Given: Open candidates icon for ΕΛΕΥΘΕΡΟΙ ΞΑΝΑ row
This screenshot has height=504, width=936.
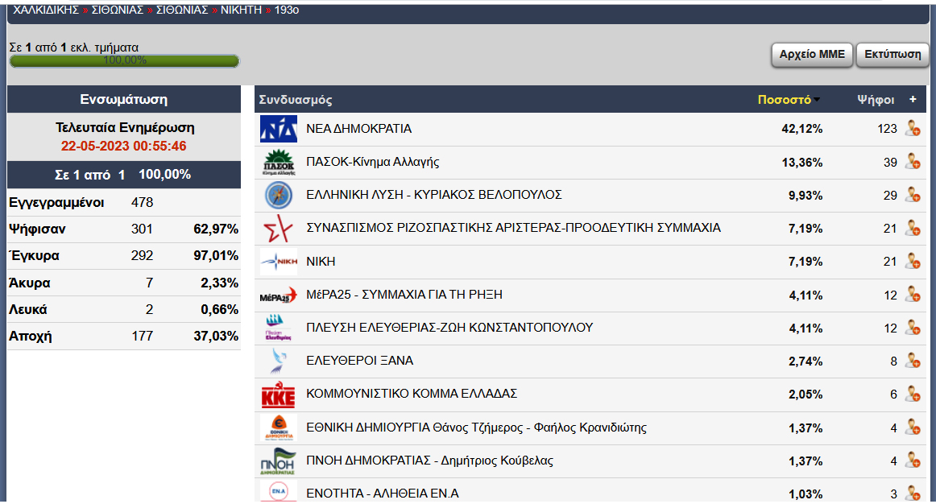Looking at the screenshot, I should coord(912,361).
